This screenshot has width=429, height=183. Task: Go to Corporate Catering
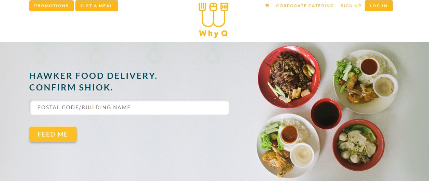click(x=305, y=6)
